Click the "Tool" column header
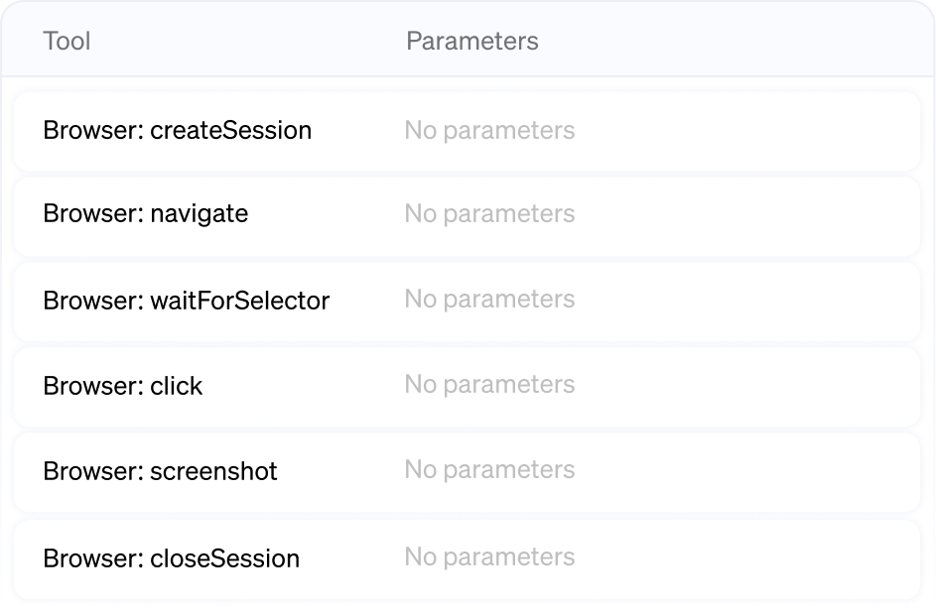936x615 pixels. pos(67,41)
